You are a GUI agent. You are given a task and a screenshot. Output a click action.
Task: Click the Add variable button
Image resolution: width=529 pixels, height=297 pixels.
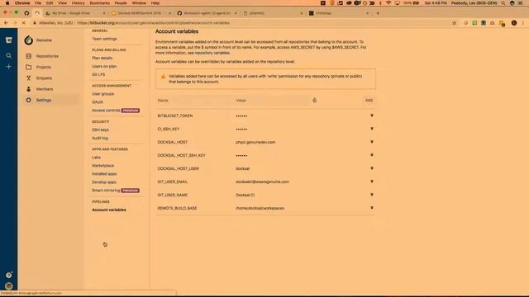click(x=369, y=101)
